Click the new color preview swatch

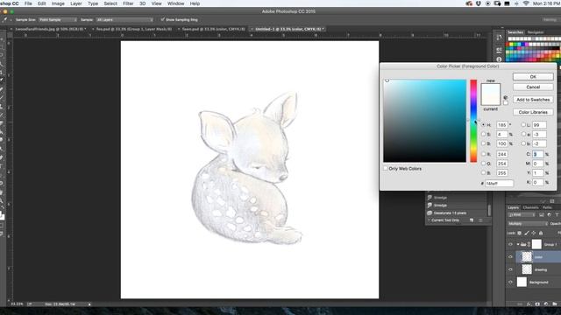pyautogui.click(x=491, y=89)
